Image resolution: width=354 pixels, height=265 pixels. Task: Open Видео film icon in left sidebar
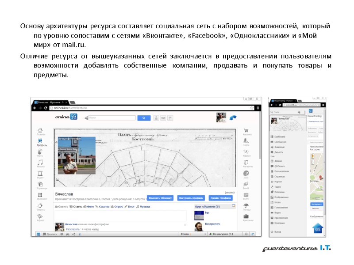pyautogui.click(x=40, y=173)
